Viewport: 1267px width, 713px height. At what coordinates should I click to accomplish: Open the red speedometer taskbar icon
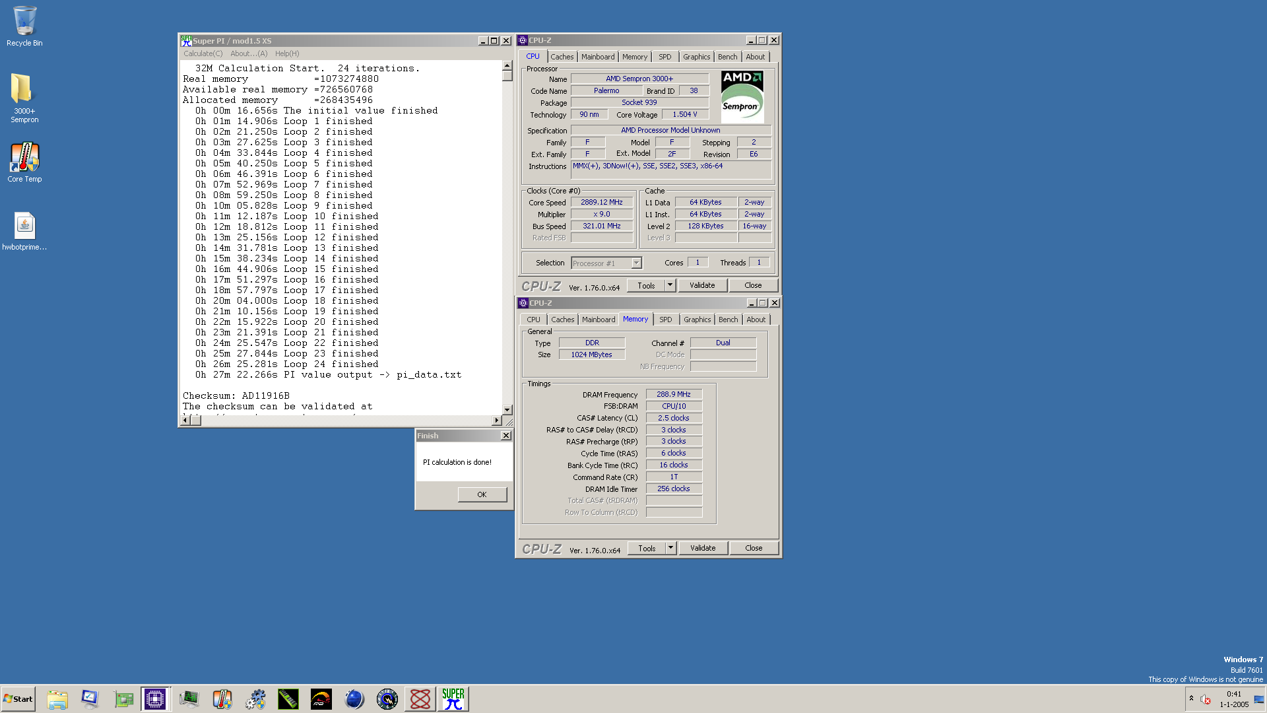(x=321, y=699)
